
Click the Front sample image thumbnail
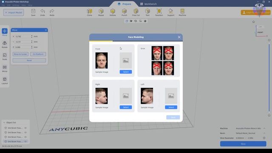[x=102, y=60]
